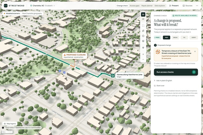Click Run access checks button
The image size is (203, 135).
[176, 72]
